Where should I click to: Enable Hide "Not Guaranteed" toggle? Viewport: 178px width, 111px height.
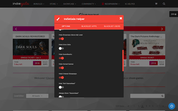(61, 87)
